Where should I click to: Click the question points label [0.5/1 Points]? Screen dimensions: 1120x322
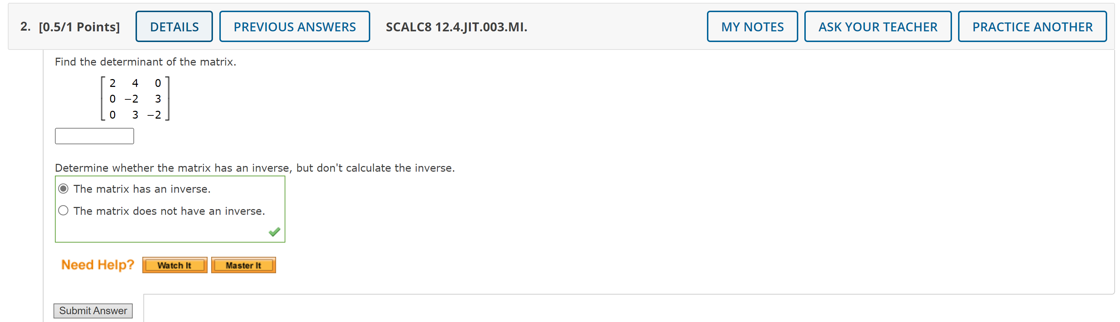(79, 27)
